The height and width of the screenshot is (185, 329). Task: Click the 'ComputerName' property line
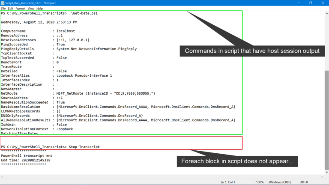coord(38,31)
